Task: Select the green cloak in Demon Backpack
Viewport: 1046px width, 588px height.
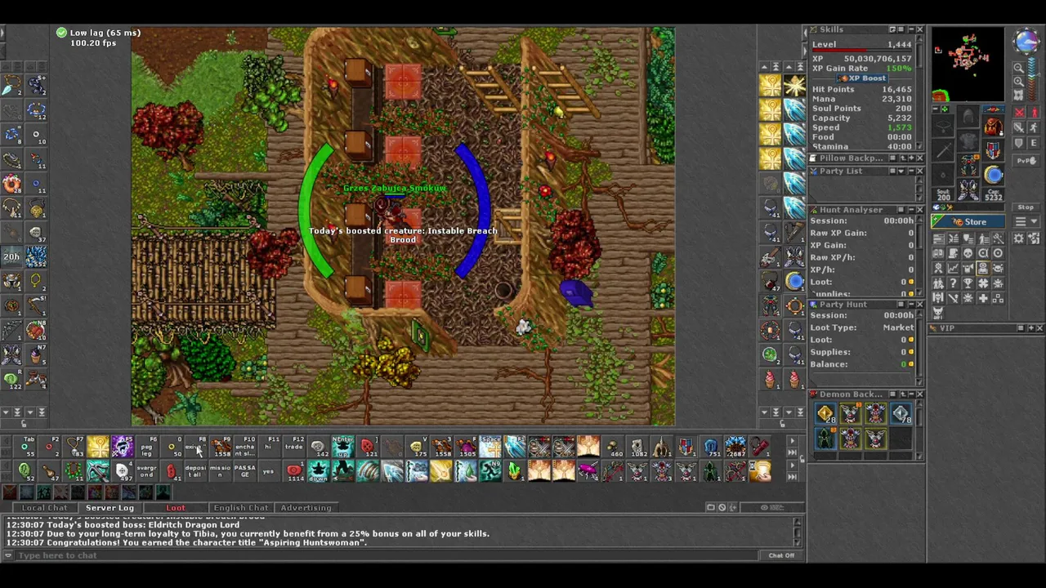Action: click(x=825, y=439)
